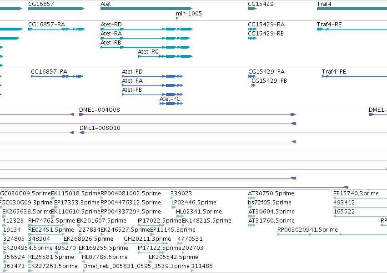Select EK148215.5prime EST label
Screen dimensions: 387x273
pyautogui.click(x=206, y=221)
